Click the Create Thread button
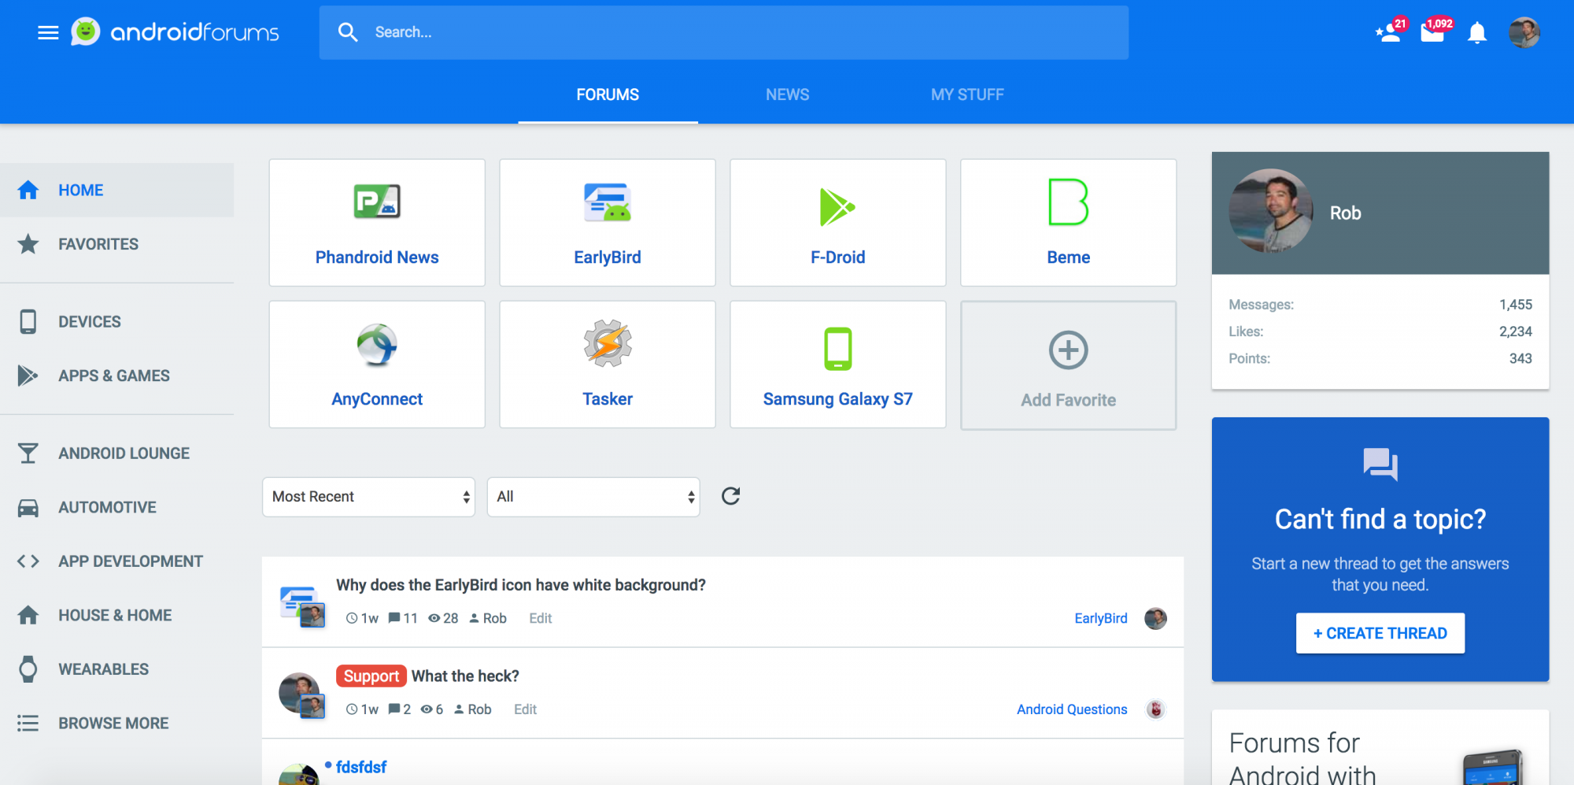The width and height of the screenshot is (1574, 785). [1380, 633]
